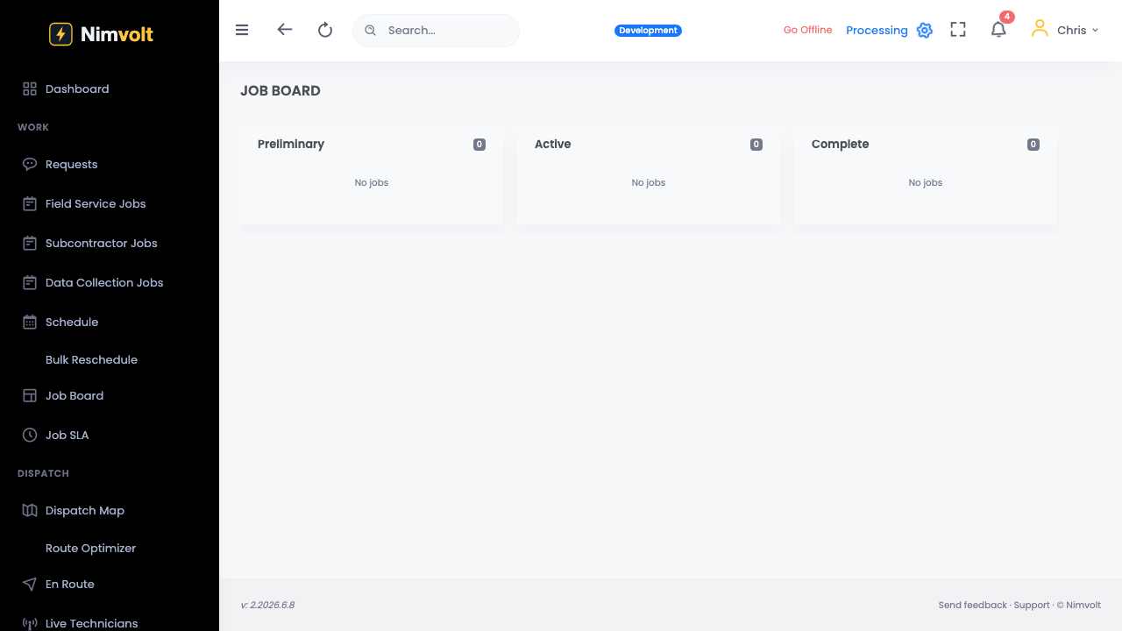Image resolution: width=1122 pixels, height=631 pixels.
Task: Click the Nimvolt footer link
Action: point(1083,605)
